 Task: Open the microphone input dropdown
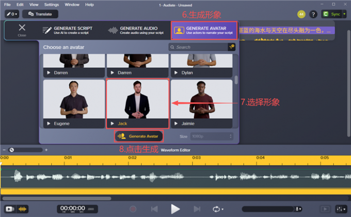(298, 209)
